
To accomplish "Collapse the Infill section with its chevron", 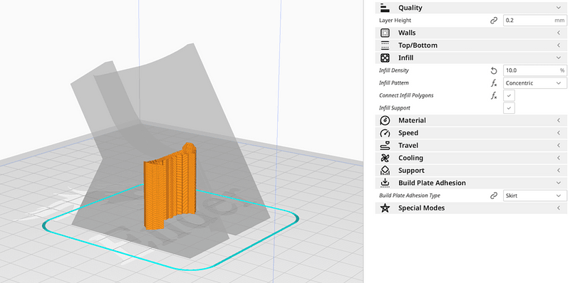I will click(559, 58).
